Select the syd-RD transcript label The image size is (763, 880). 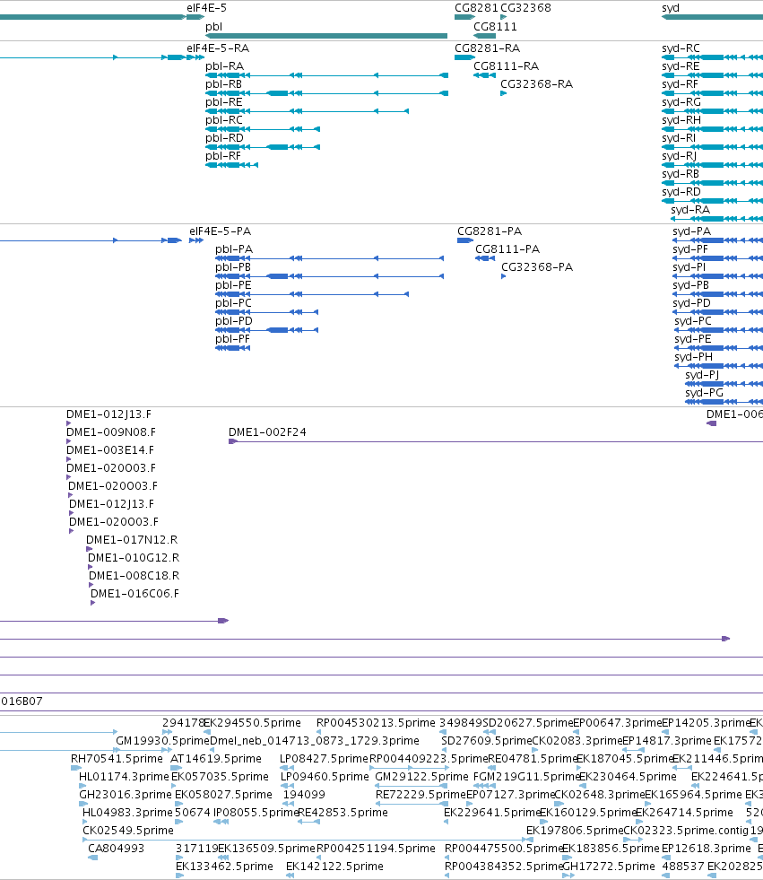(681, 192)
